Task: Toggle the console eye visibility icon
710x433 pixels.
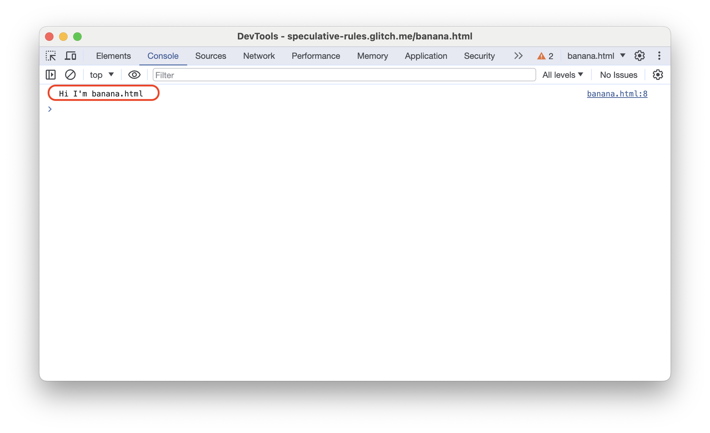Action: pos(133,75)
